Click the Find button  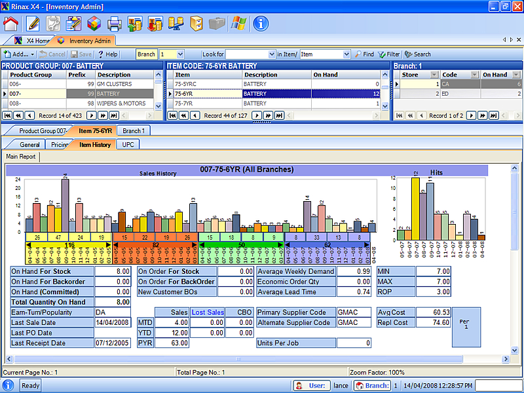tap(364, 54)
